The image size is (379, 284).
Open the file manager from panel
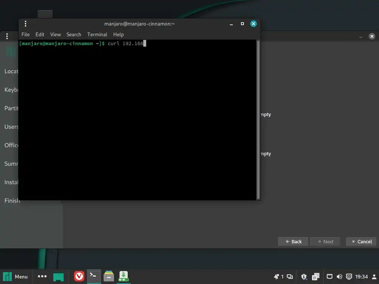point(109,276)
